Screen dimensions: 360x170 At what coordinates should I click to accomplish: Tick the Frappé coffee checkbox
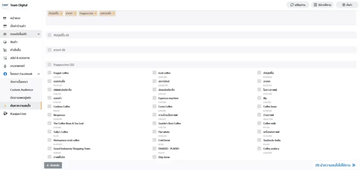point(49,73)
